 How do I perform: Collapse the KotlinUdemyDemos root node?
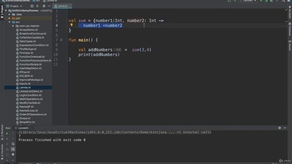(6, 10)
